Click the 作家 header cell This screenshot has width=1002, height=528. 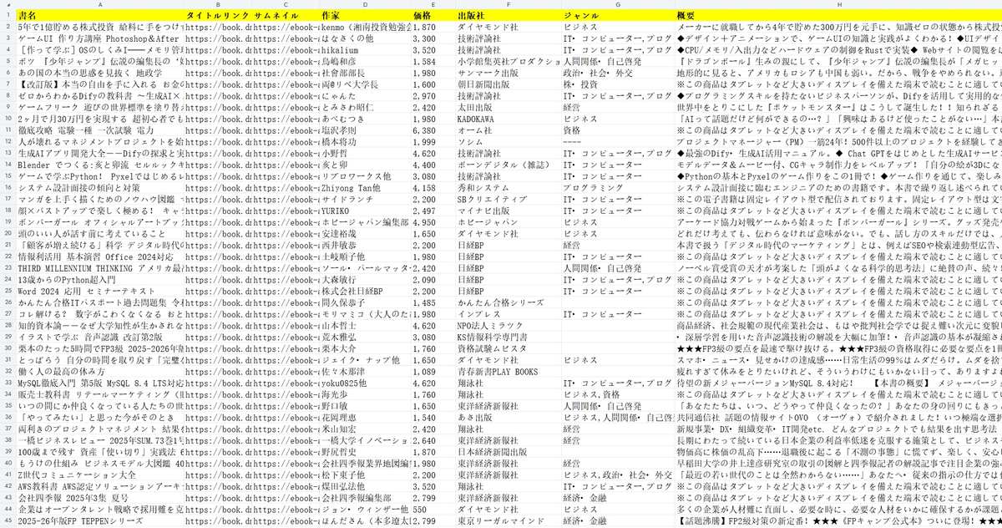(x=366, y=16)
